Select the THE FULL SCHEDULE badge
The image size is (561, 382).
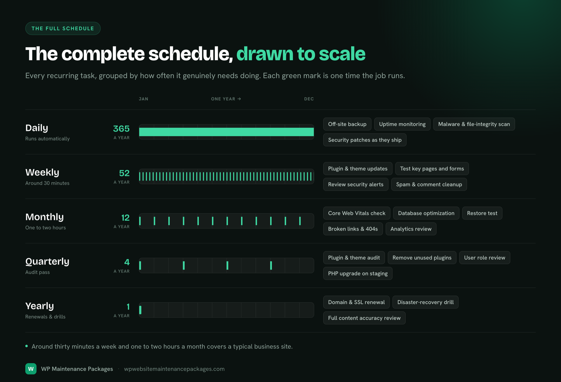coord(63,28)
